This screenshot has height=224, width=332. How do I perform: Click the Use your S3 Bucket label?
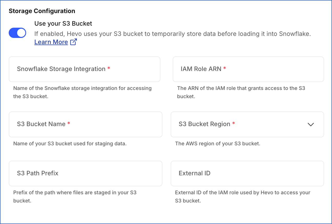[x=63, y=23]
